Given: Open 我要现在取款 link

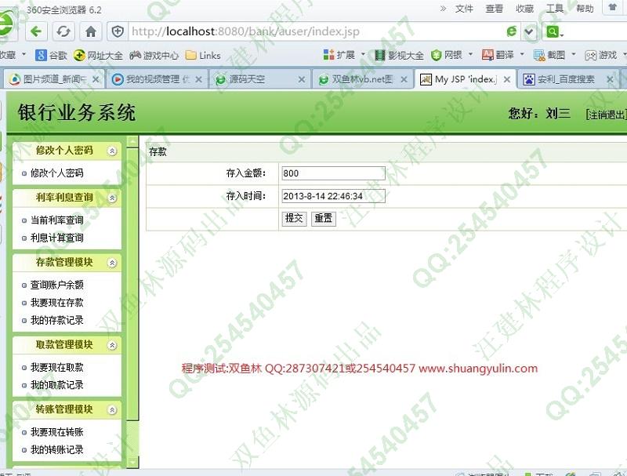Looking at the screenshot, I should pyautogui.click(x=56, y=367).
